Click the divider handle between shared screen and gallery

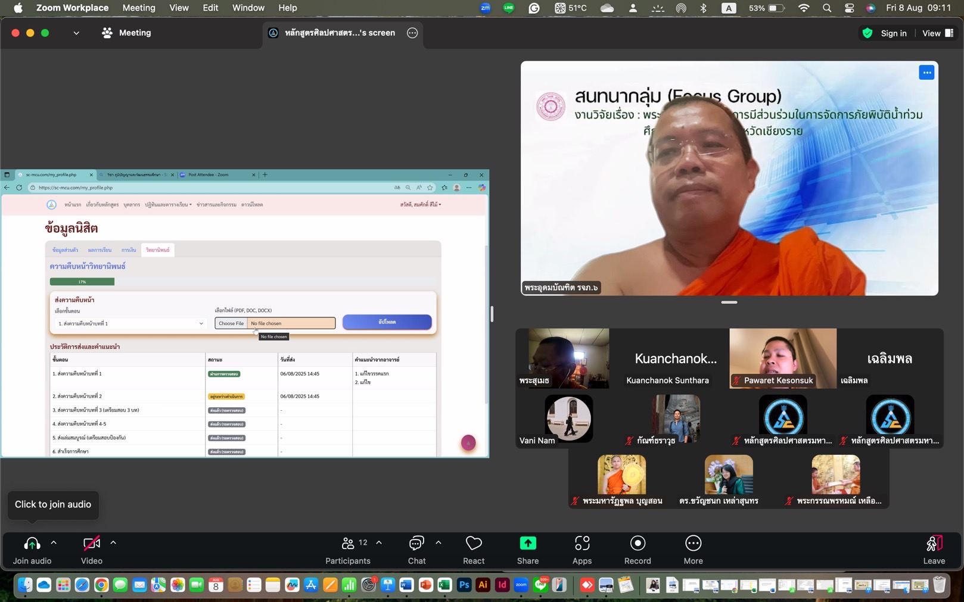pos(492,314)
